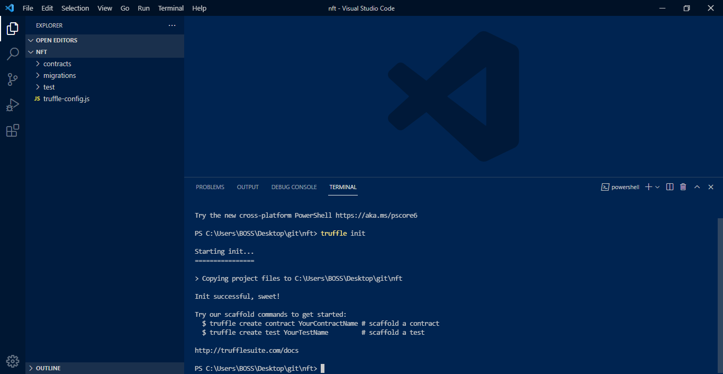Open Explorer's more actions ellipsis

[171, 25]
